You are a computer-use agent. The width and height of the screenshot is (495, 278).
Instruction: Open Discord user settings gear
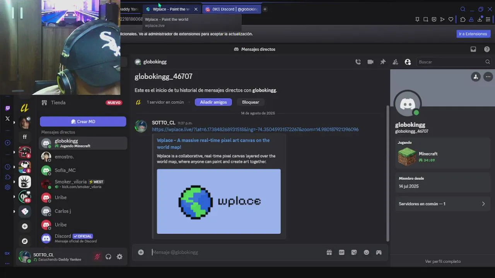pos(119,257)
